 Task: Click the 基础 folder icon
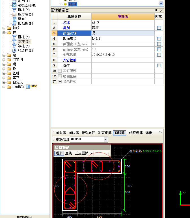[x=9, y=73]
